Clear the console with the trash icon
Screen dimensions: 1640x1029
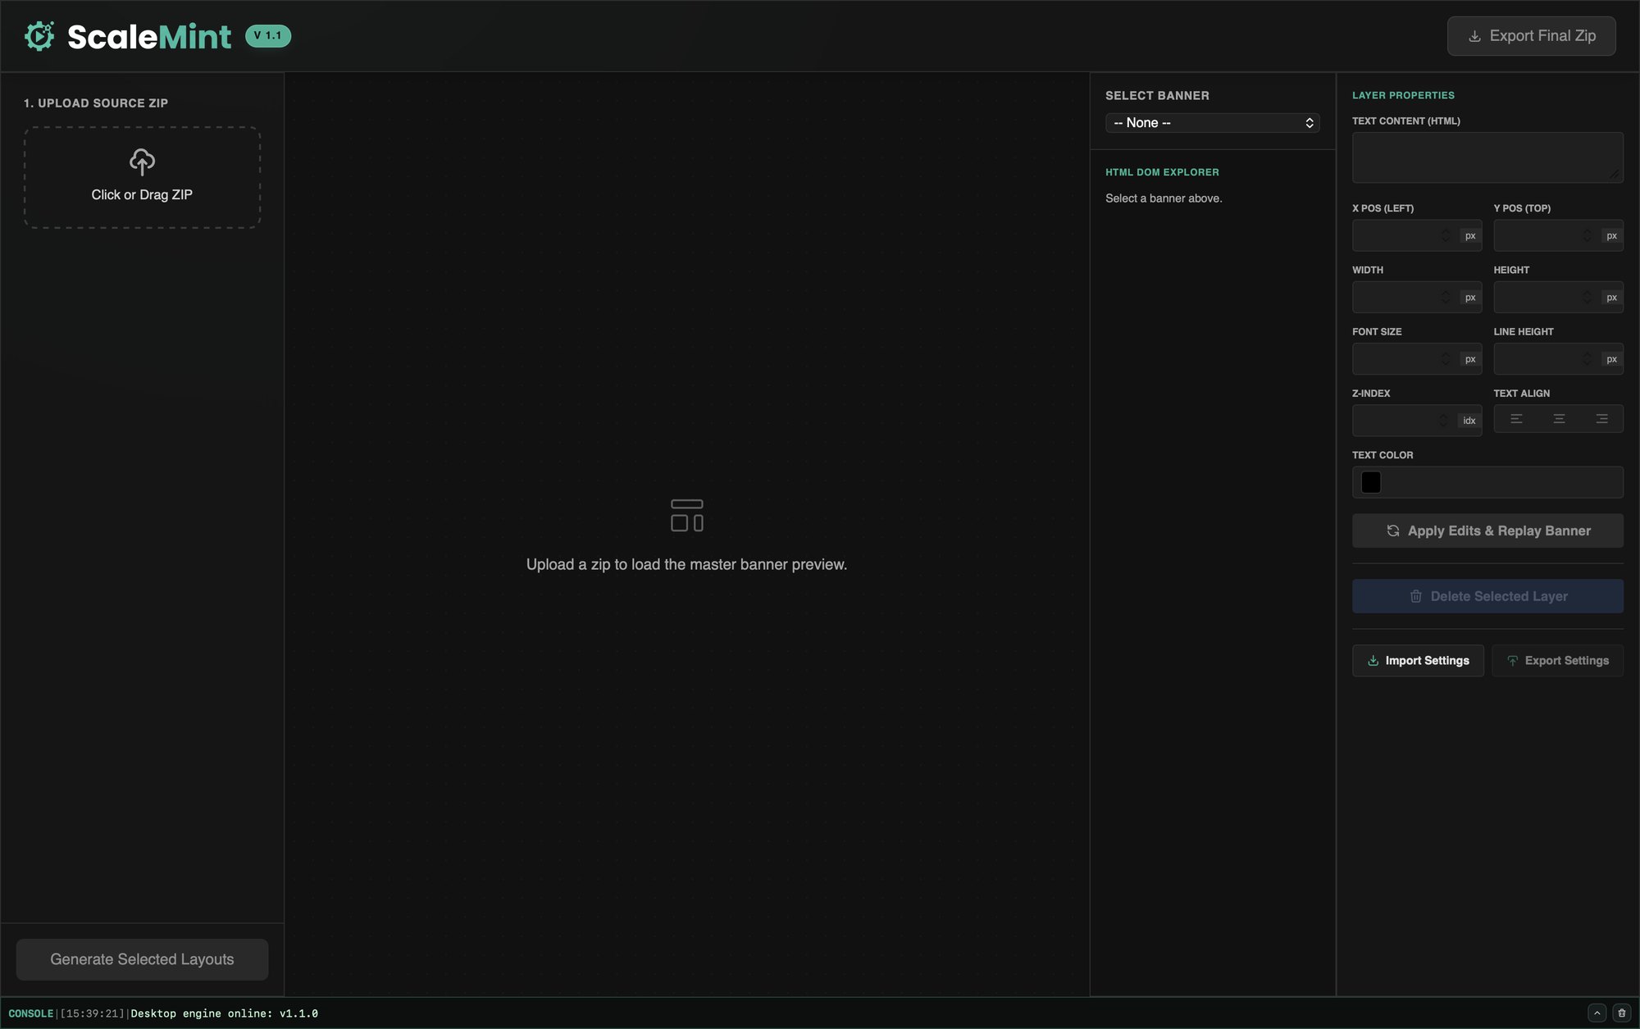1621,1013
